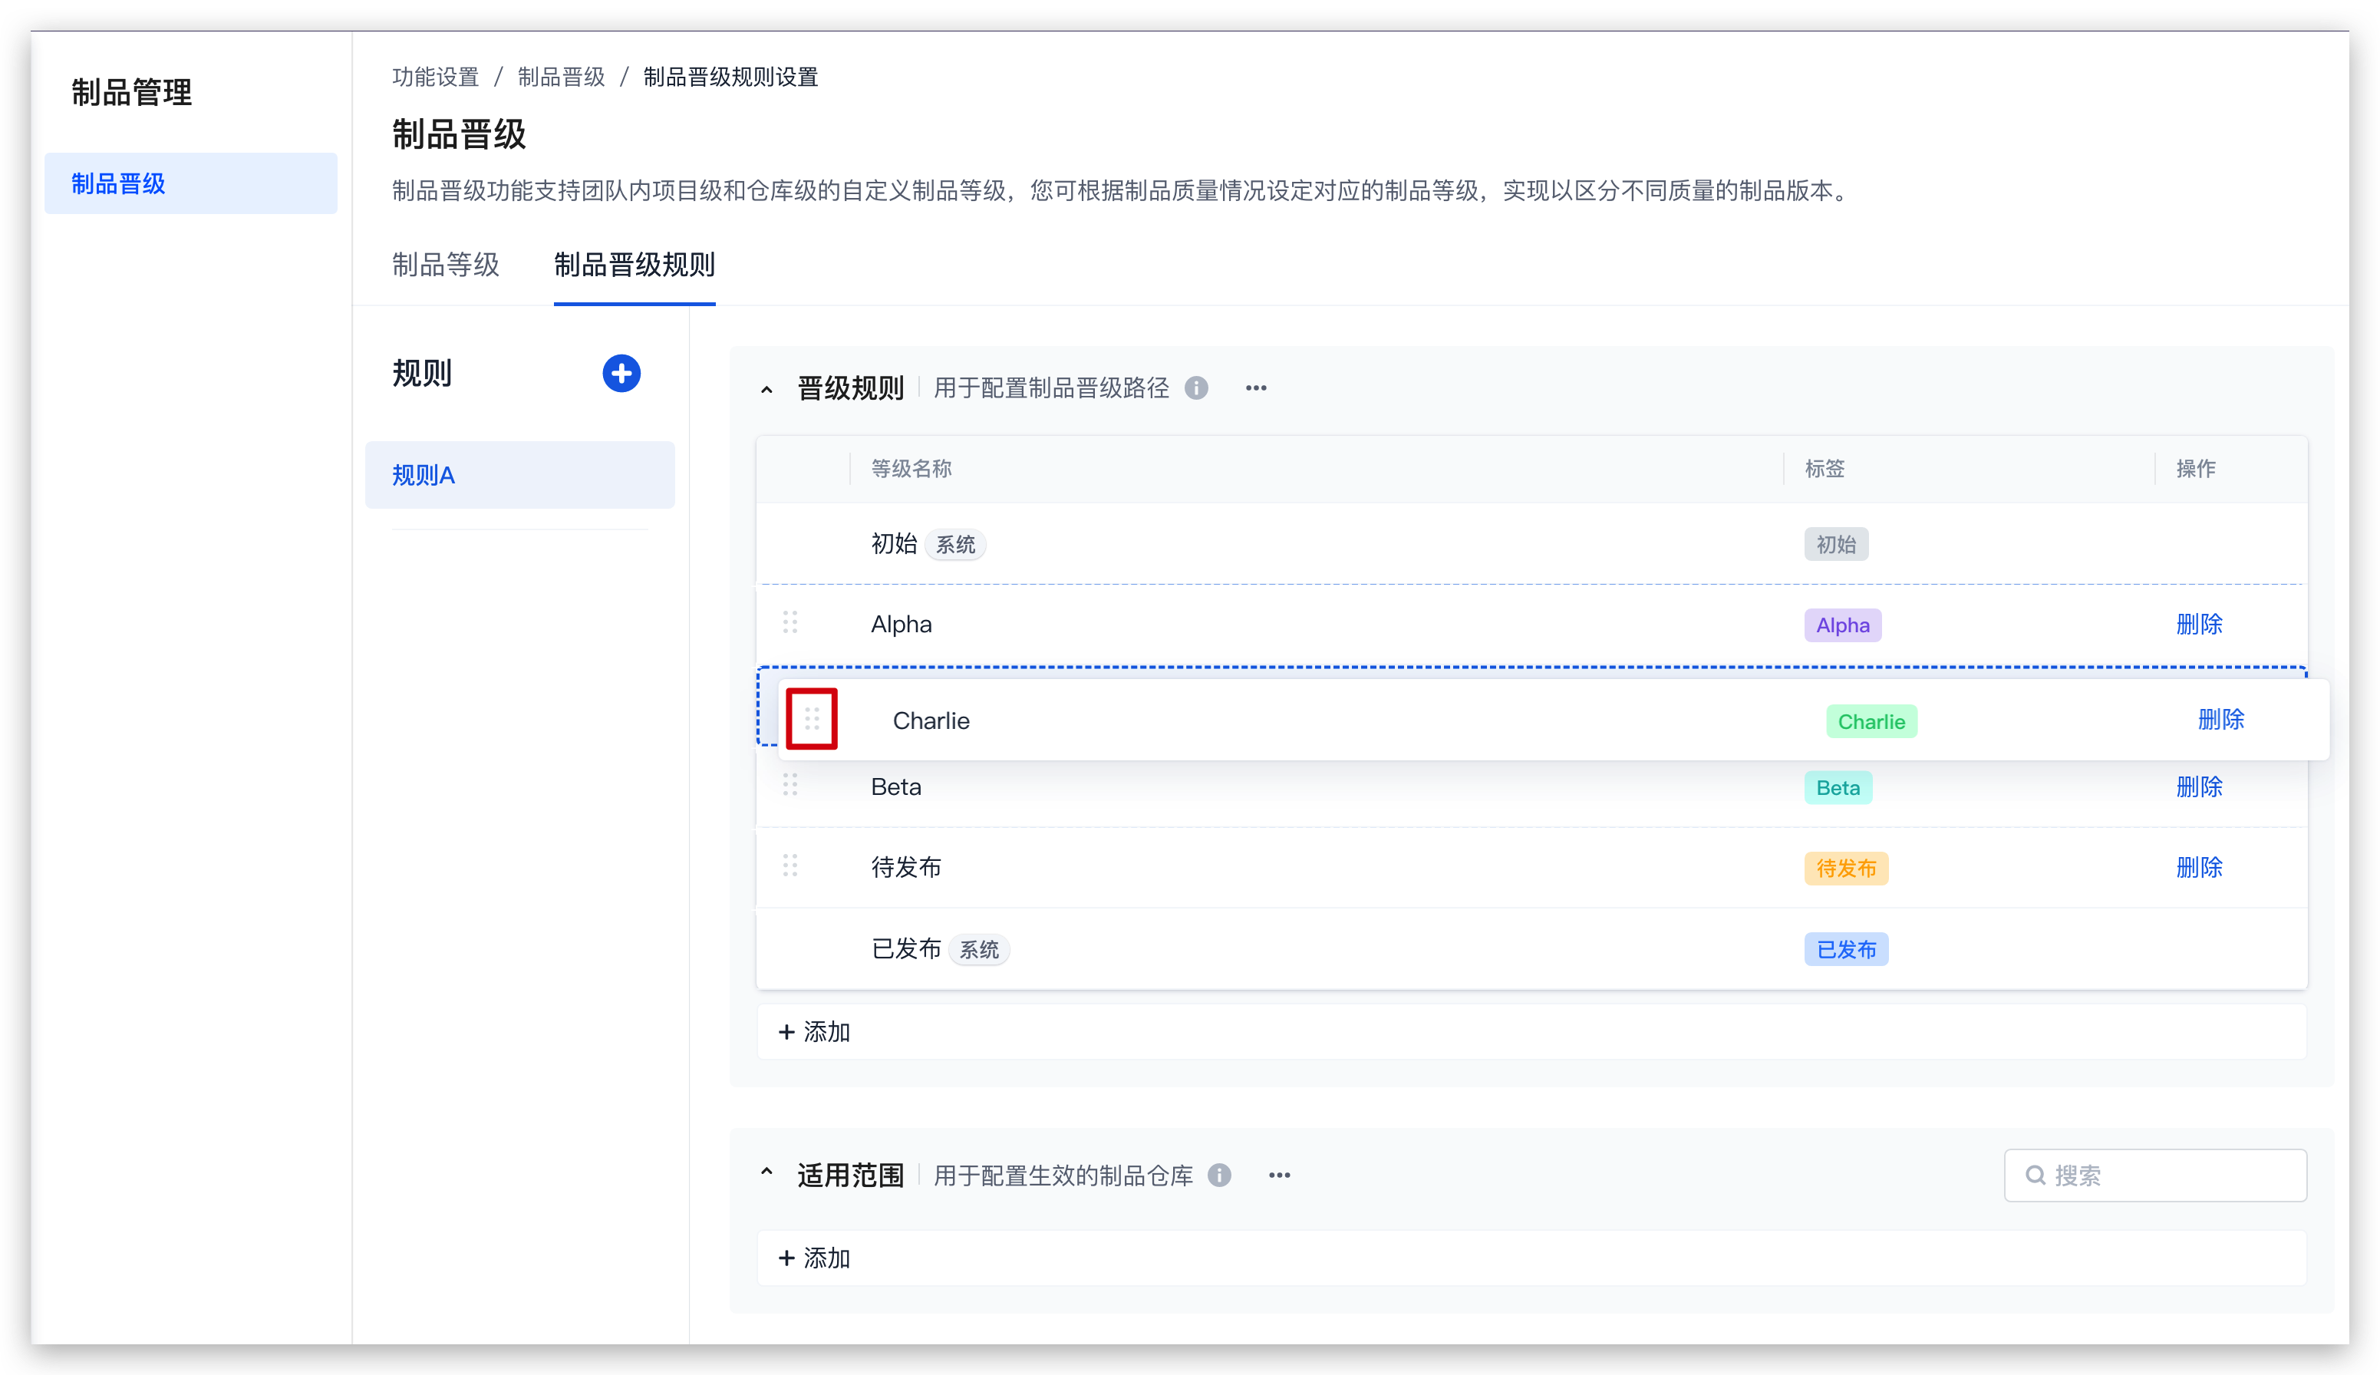Image resolution: width=2380 pixels, height=1375 pixels.
Task: Click the level name Charlie
Action: pyautogui.click(x=931, y=720)
